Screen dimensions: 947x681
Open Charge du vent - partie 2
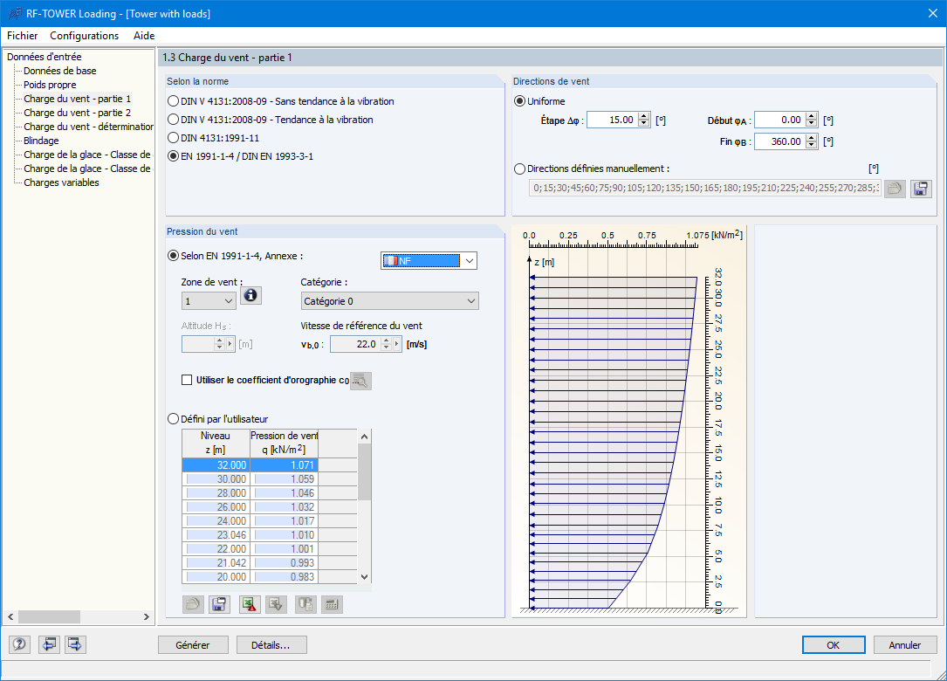click(78, 113)
